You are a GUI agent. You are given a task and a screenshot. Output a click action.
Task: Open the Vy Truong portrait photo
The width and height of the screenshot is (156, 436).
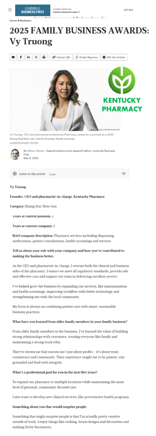click(65, 100)
